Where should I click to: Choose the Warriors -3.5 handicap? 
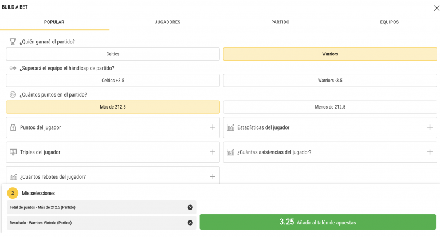click(330, 81)
